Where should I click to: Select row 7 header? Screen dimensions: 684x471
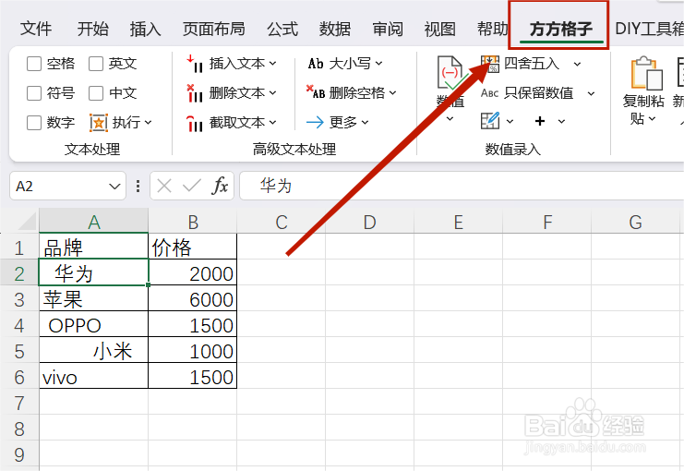pyautogui.click(x=19, y=403)
